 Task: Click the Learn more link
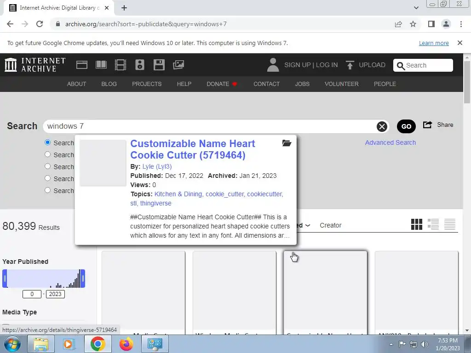tap(434, 43)
